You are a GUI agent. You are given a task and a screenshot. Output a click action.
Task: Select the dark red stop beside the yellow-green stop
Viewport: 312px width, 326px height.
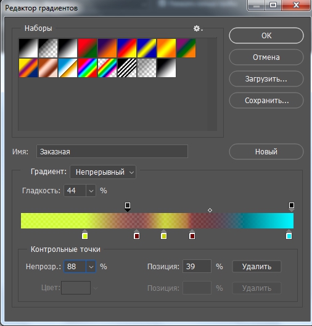[136, 235]
